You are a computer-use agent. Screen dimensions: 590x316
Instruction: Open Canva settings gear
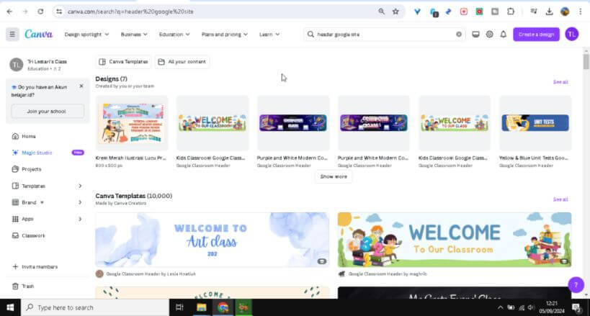pyautogui.click(x=490, y=35)
